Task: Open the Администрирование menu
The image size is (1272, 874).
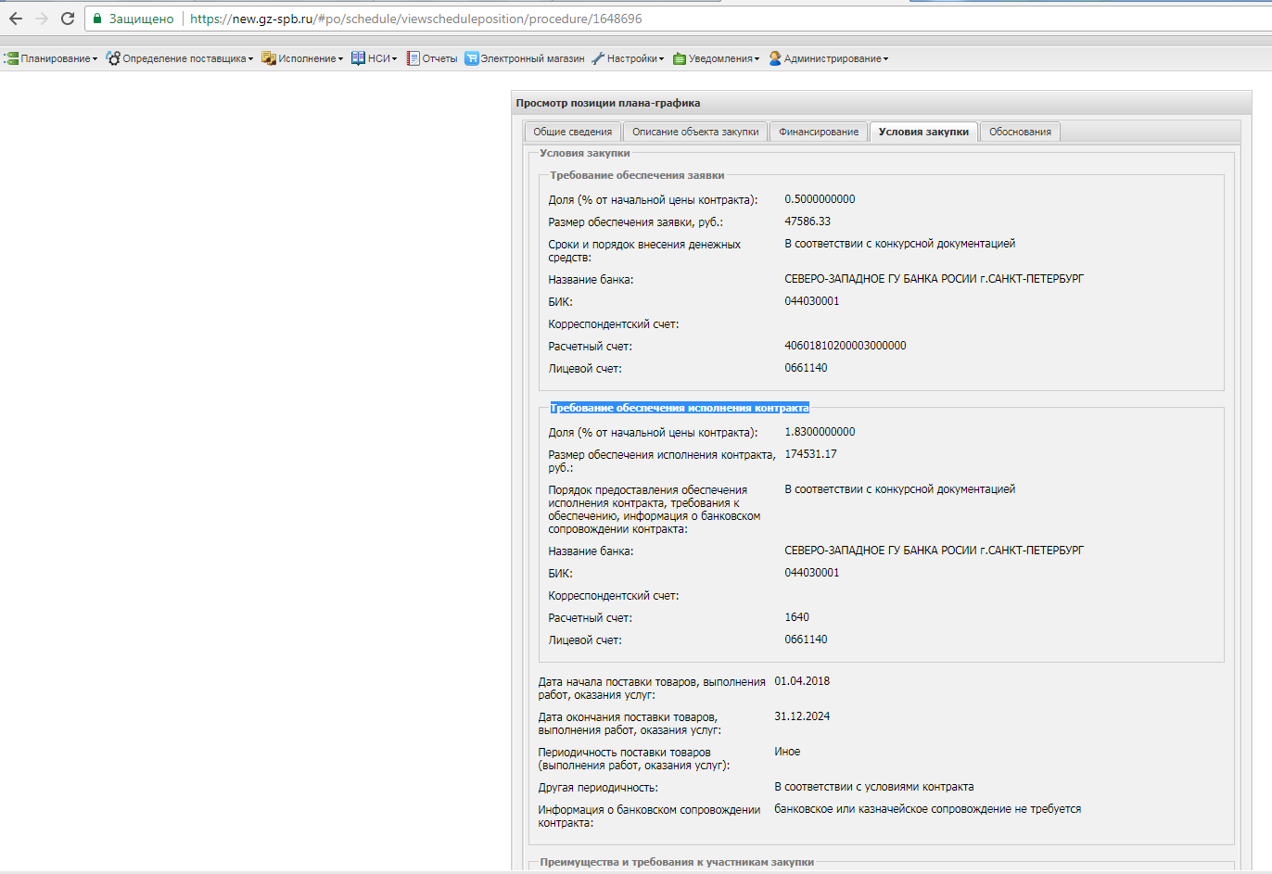Action: (x=829, y=58)
